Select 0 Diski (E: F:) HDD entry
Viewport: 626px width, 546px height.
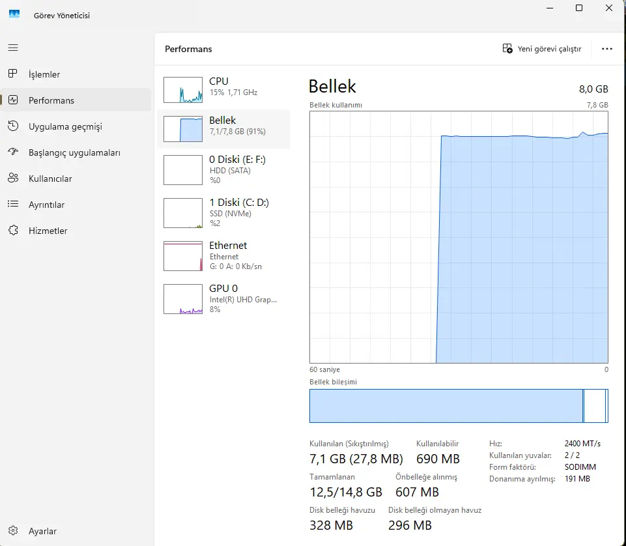pos(223,170)
